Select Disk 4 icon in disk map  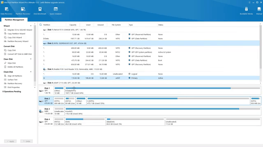(41, 122)
